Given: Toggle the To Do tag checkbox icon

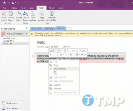Looking at the screenshot, I should tap(80, 51).
